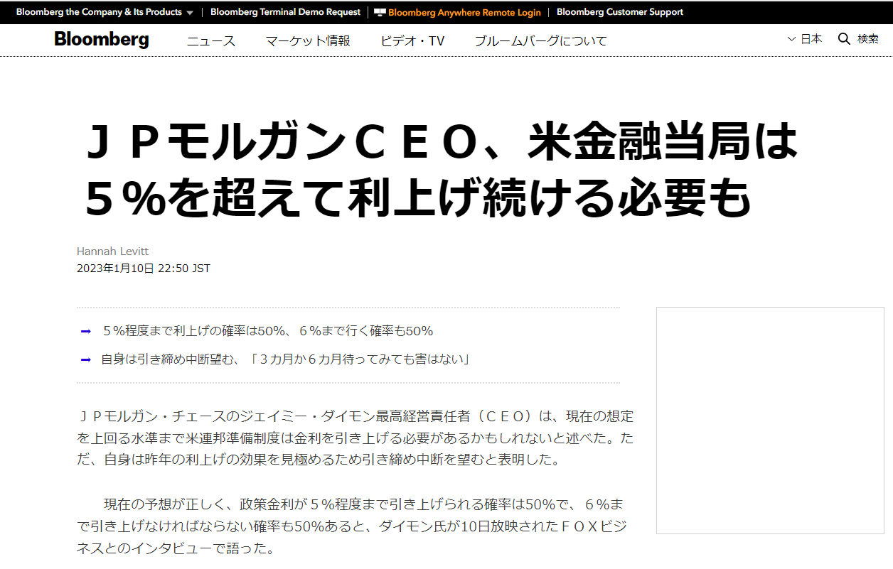Open Bloomberg Anywhere Remote Login link
893x569 pixels.
(x=464, y=12)
